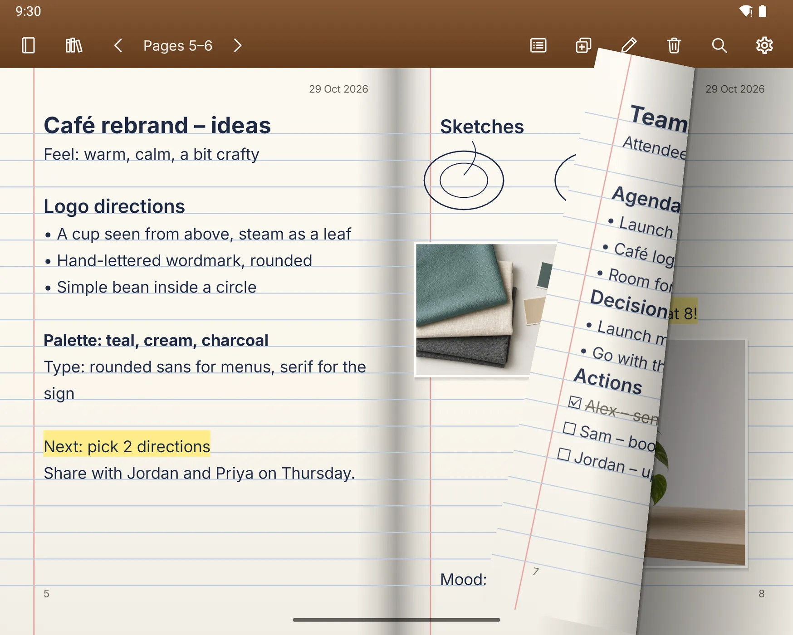Open the page list overview
The height and width of the screenshot is (635, 793).
[x=538, y=45]
